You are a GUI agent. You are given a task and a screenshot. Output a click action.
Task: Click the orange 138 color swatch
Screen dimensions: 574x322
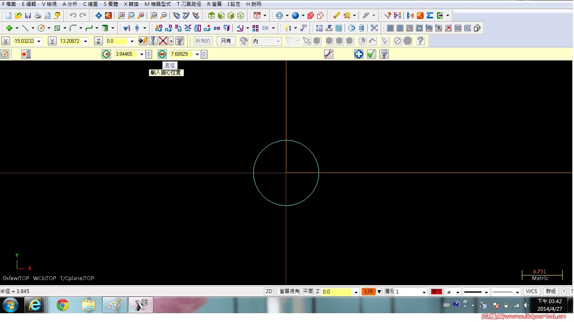click(x=368, y=291)
